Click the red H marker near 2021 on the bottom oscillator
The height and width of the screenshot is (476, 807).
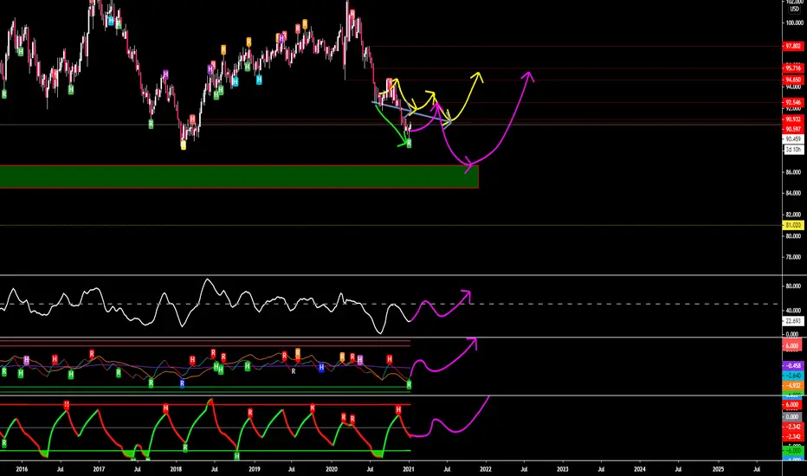pyautogui.click(x=398, y=409)
